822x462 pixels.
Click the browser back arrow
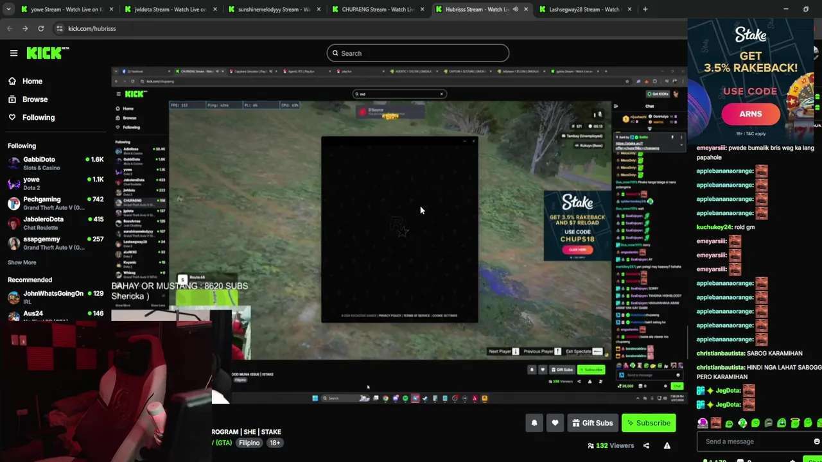pyautogui.click(x=10, y=28)
